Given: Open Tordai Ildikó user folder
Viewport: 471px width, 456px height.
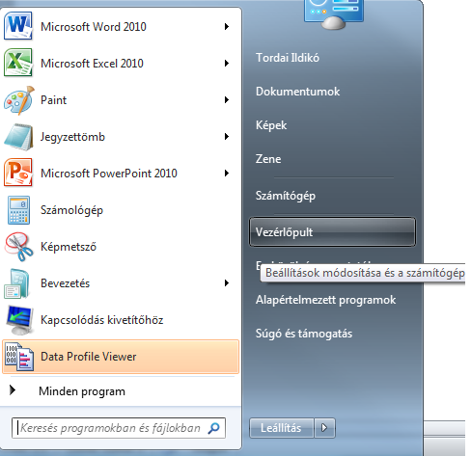Looking at the screenshot, I should tap(288, 58).
